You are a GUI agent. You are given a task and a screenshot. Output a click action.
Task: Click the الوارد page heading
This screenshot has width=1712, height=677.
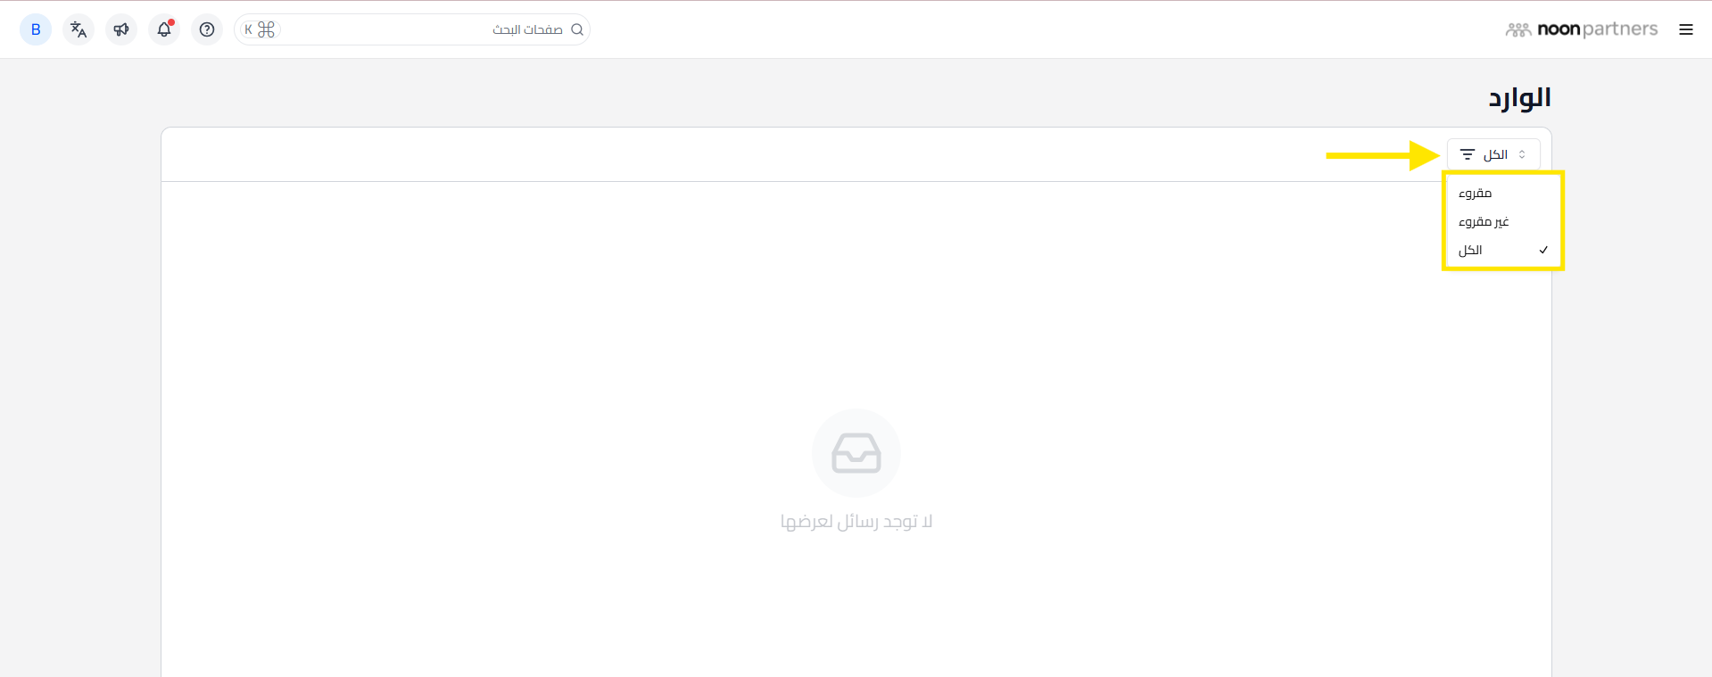click(1519, 97)
